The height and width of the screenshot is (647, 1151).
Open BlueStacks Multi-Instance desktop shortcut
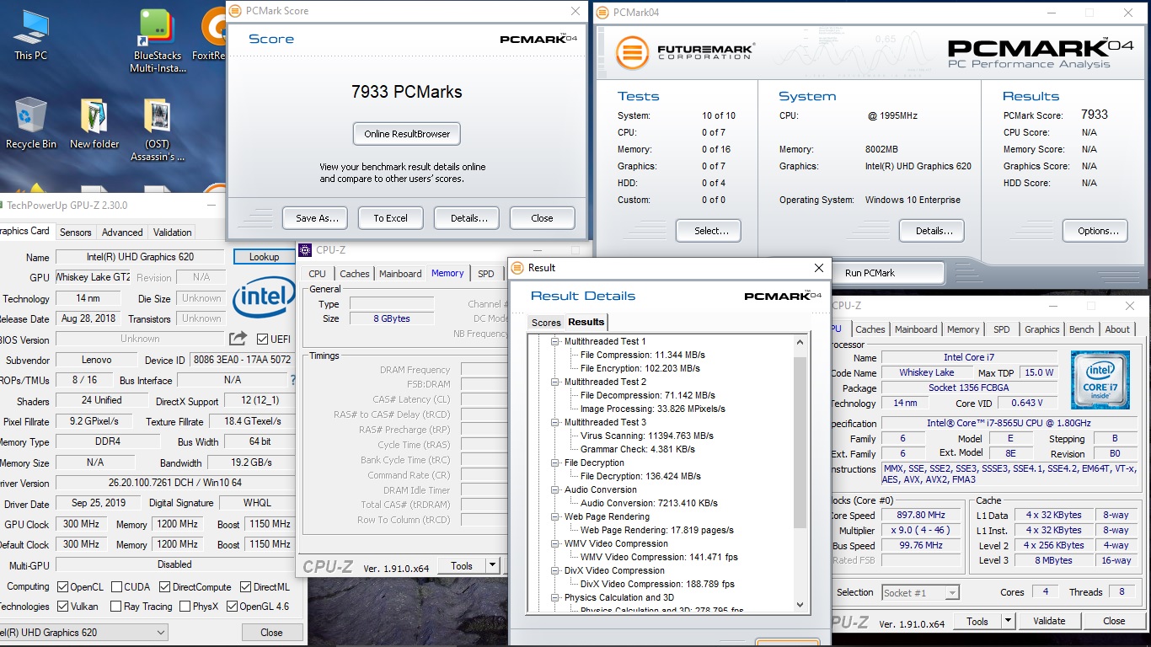158,40
